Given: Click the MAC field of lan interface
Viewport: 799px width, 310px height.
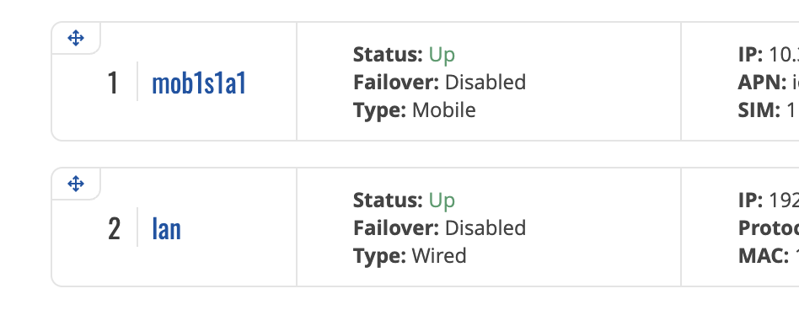Looking at the screenshot, I should pos(769,255).
